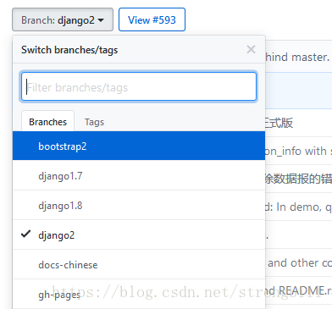The height and width of the screenshot is (309, 332).
Task: Click the commit message starting 'In demo'
Action: point(298,207)
